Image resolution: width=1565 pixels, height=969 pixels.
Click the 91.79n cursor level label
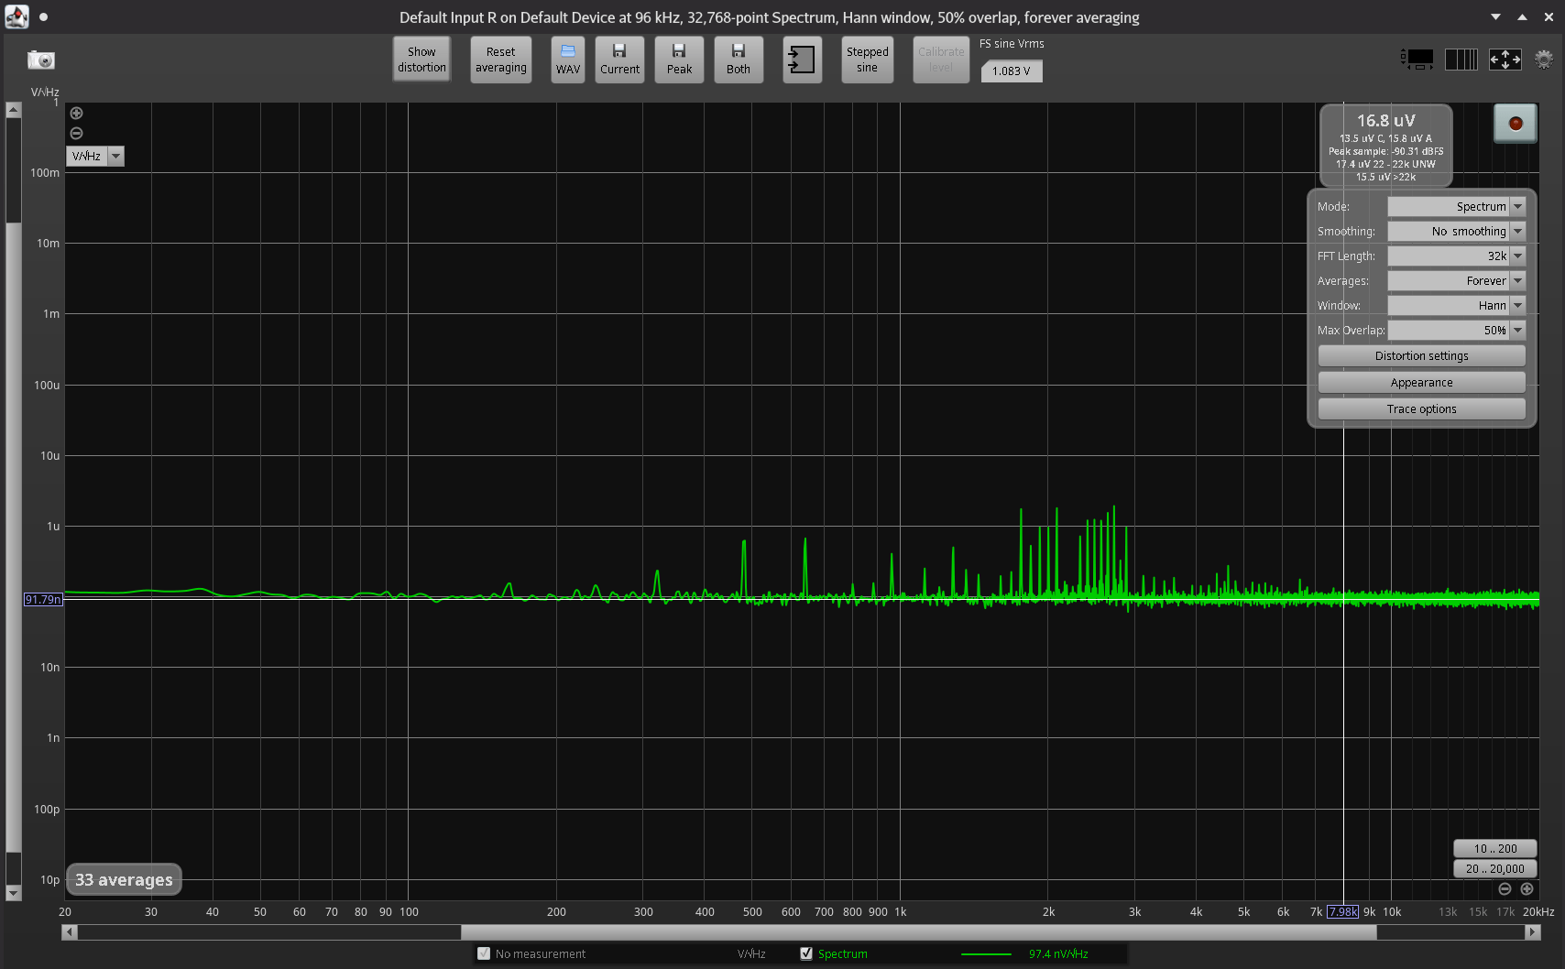(43, 600)
